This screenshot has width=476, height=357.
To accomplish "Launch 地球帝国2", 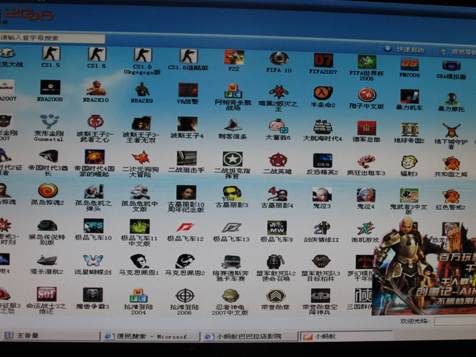I will coord(409,129).
